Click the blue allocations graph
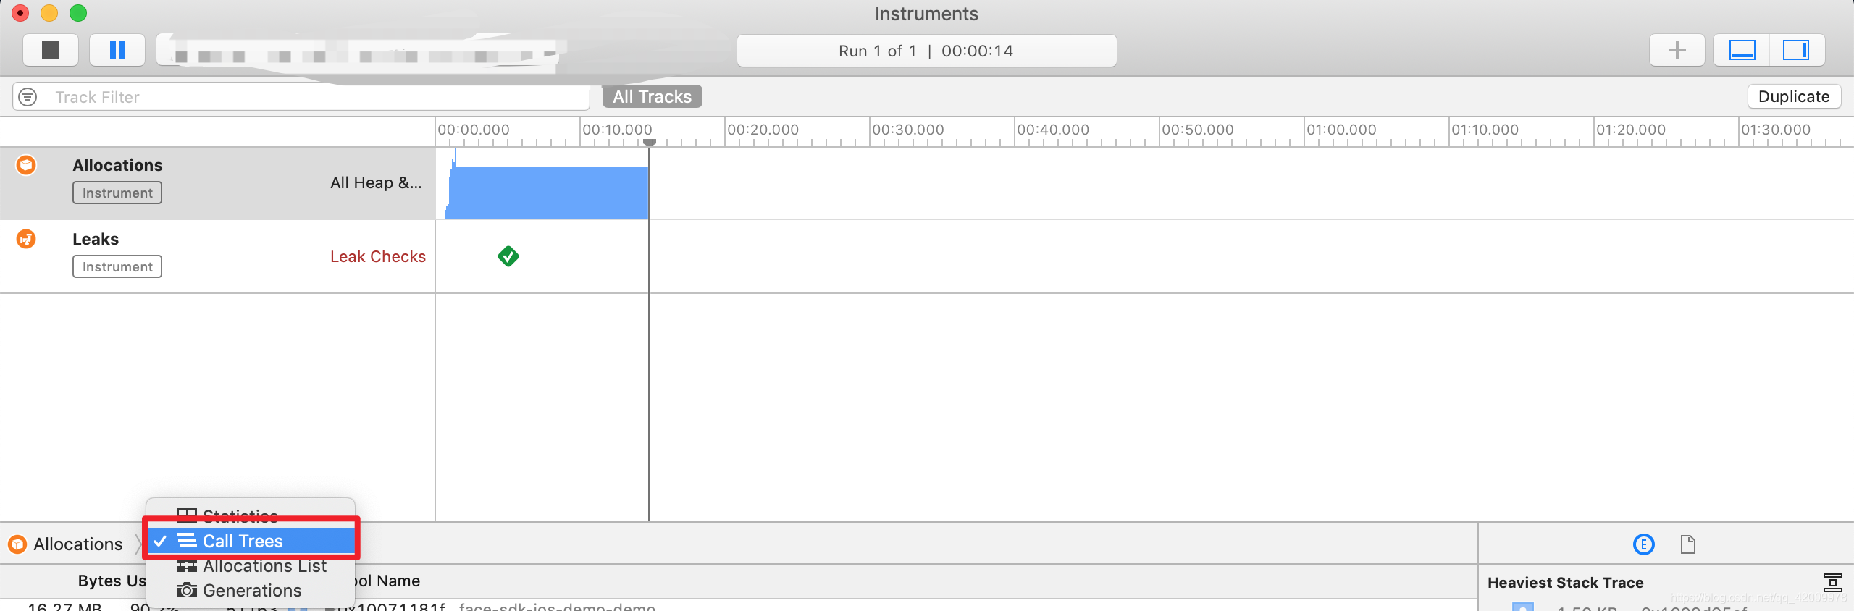 (x=547, y=192)
